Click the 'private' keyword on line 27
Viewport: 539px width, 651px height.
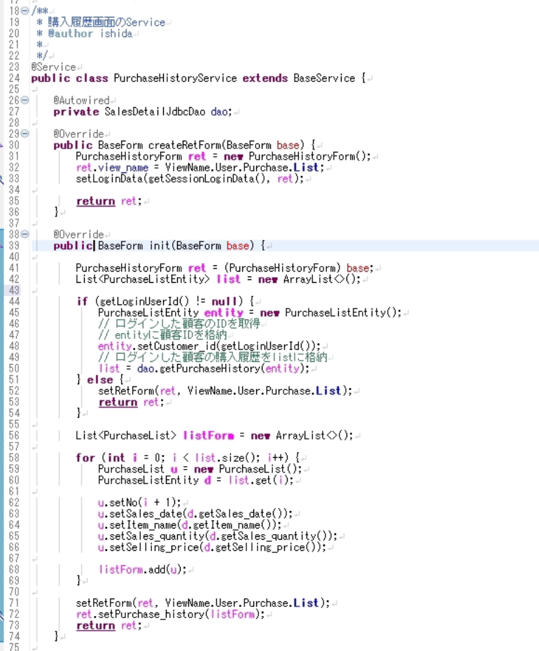coord(76,112)
